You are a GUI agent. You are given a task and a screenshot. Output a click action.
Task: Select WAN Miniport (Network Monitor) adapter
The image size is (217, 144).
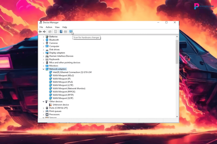pyautogui.click(x=69, y=88)
